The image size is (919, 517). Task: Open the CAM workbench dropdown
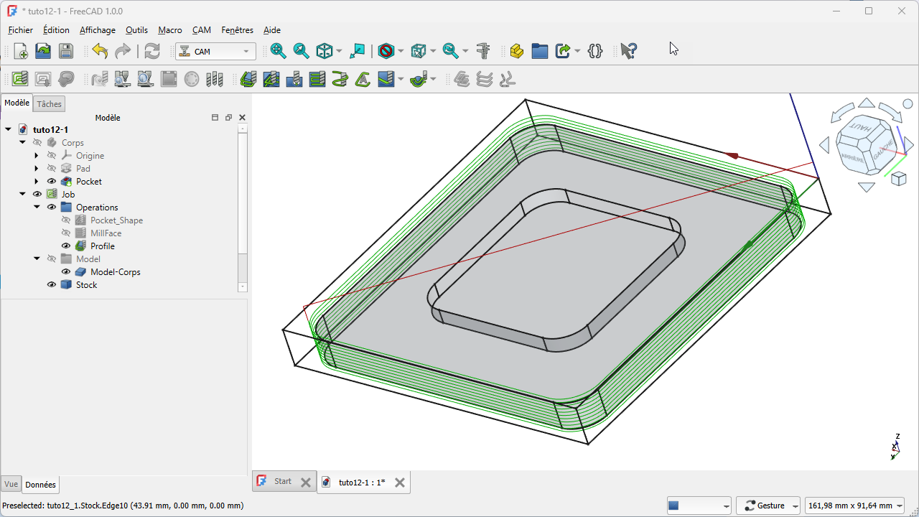pos(216,52)
